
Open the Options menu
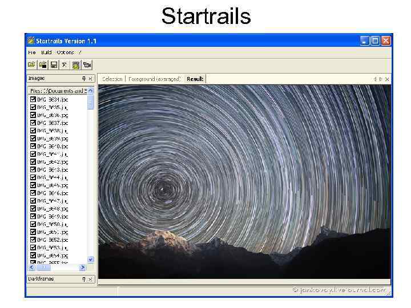tap(65, 52)
